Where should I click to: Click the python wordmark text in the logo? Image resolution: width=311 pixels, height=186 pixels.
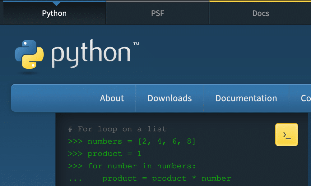[91, 54]
